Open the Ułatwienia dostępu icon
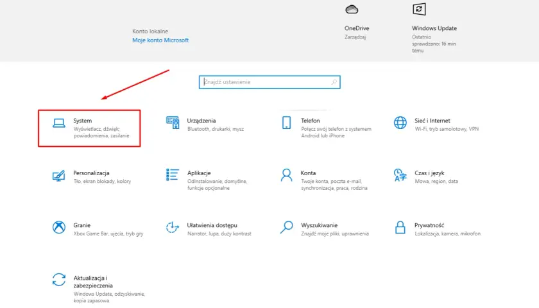 [x=173, y=227]
